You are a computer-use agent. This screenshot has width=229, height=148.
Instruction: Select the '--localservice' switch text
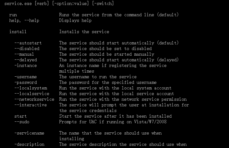(x=32, y=94)
